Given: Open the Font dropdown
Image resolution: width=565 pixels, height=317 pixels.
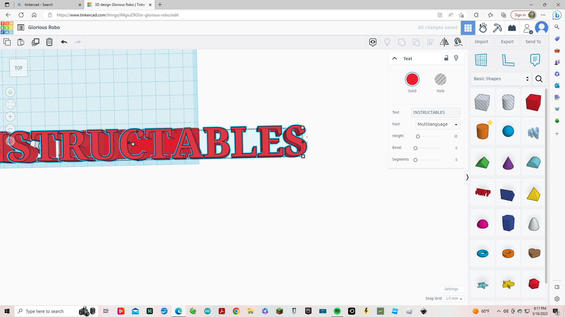Looking at the screenshot, I should 438,124.
